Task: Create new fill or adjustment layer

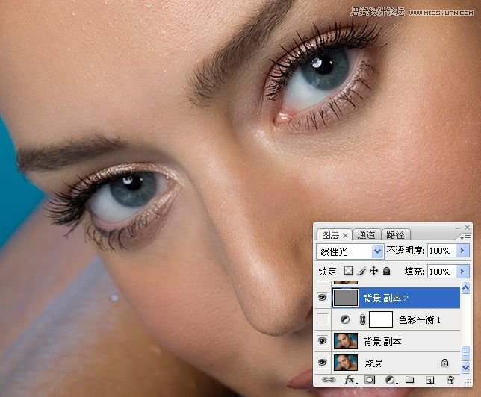Action: tap(391, 380)
